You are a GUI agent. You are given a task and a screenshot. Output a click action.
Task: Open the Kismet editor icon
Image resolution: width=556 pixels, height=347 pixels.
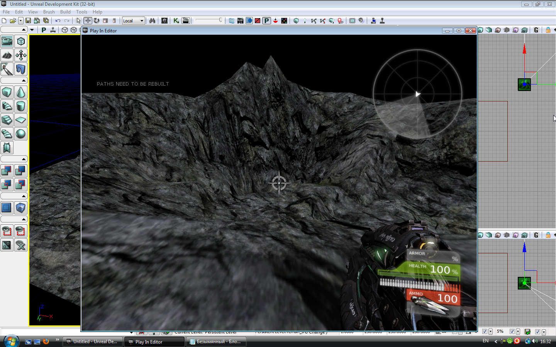point(176,21)
